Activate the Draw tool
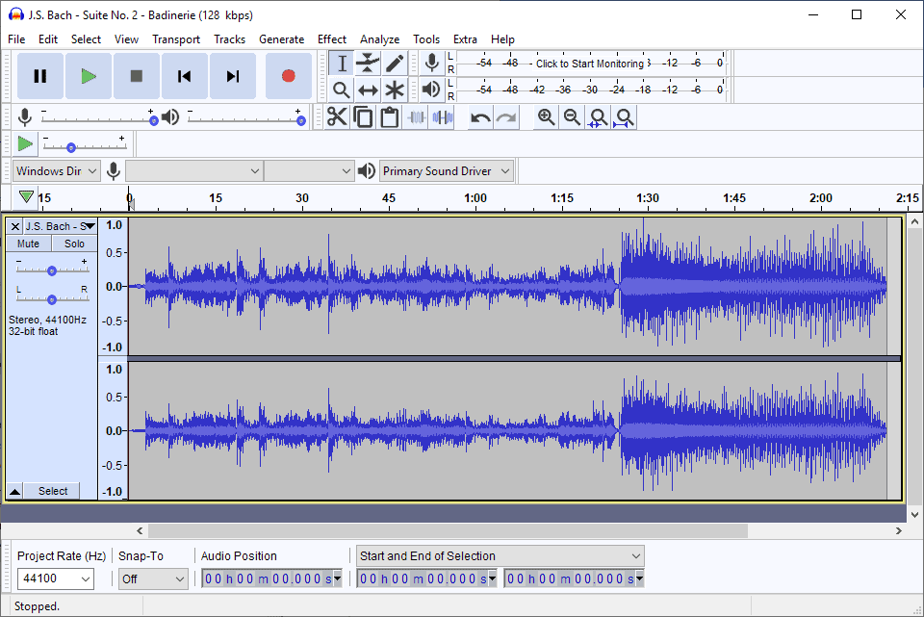Viewport: 924px width, 617px height. pos(396,63)
